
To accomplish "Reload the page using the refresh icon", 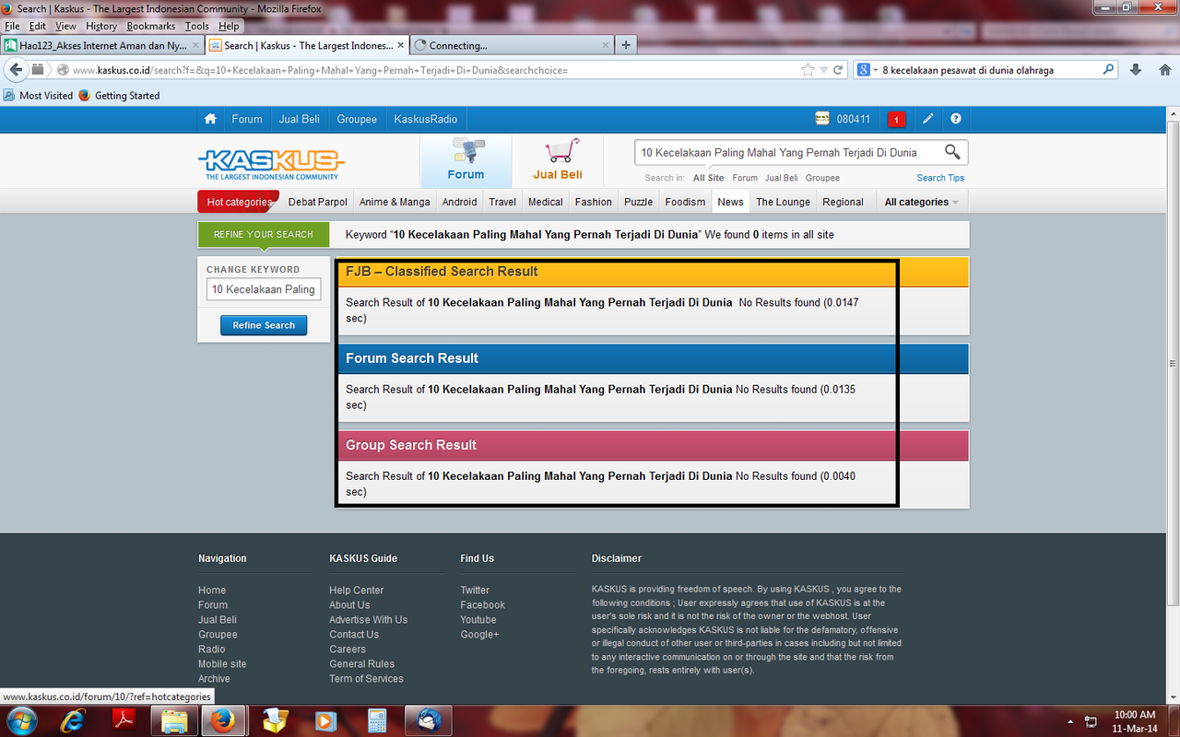I will coord(838,70).
